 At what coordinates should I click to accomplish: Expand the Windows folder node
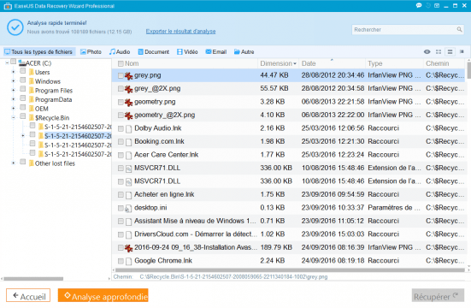(13, 81)
